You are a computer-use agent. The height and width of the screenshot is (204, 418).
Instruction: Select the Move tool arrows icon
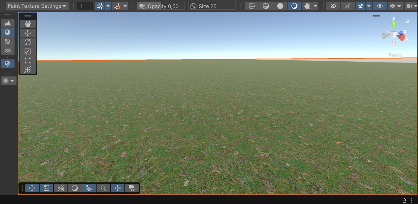pos(28,33)
